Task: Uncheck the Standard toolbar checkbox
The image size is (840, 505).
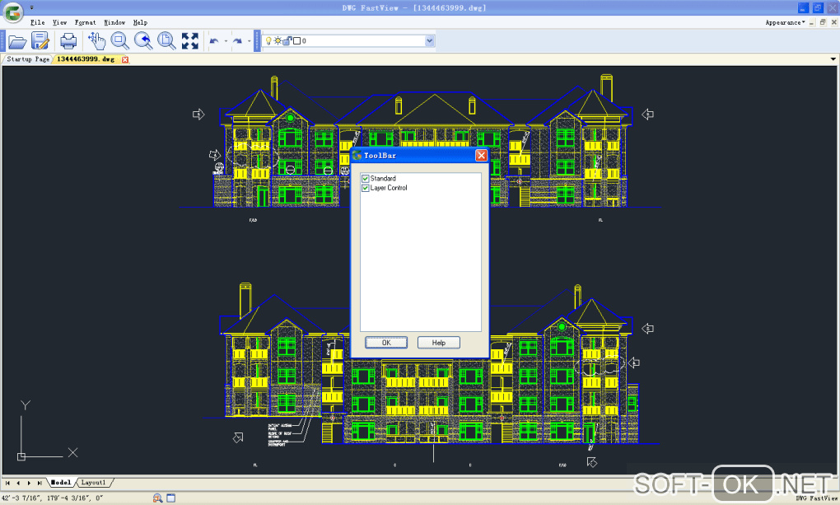Action: pyautogui.click(x=366, y=179)
